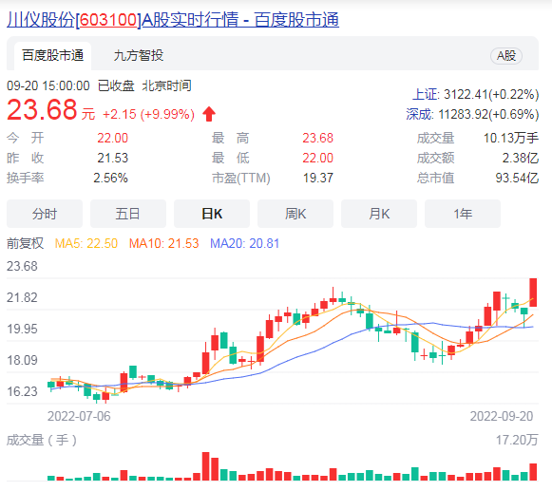
Task: Switch chart to 五日 view
Action: (x=128, y=214)
